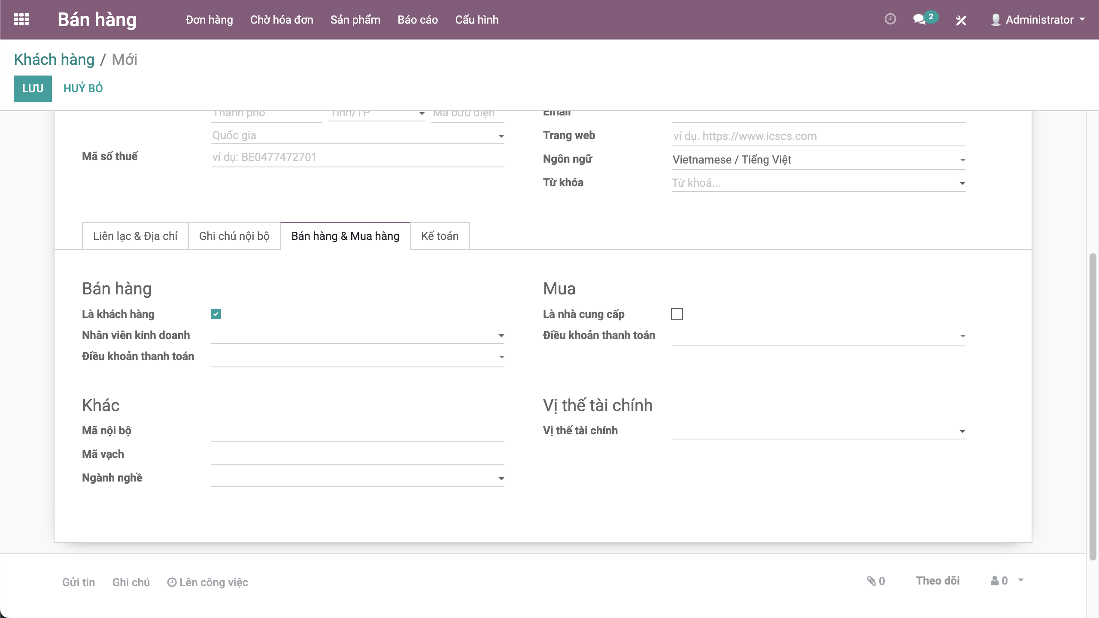Click the HUỶ BỎ discard button
The height and width of the screenshot is (618, 1099).
point(83,88)
